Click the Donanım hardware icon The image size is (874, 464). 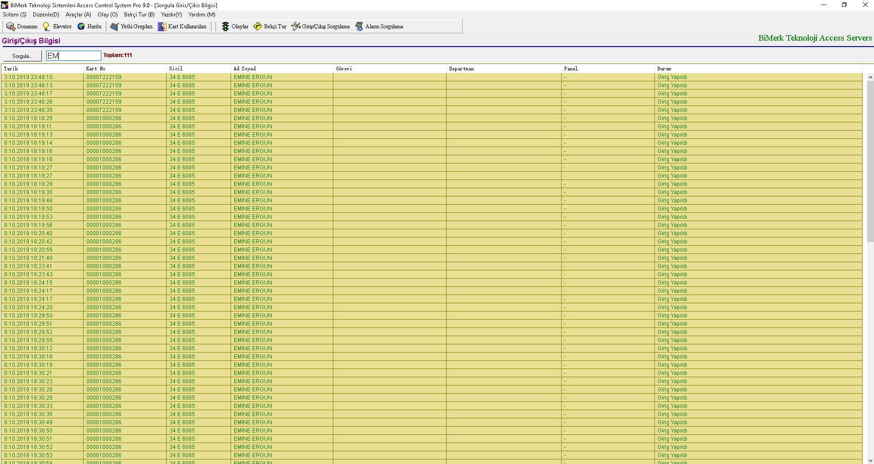(x=11, y=26)
